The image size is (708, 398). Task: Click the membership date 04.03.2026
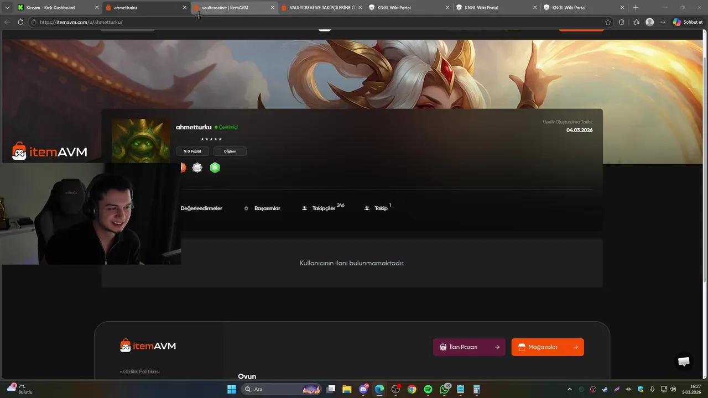579,130
